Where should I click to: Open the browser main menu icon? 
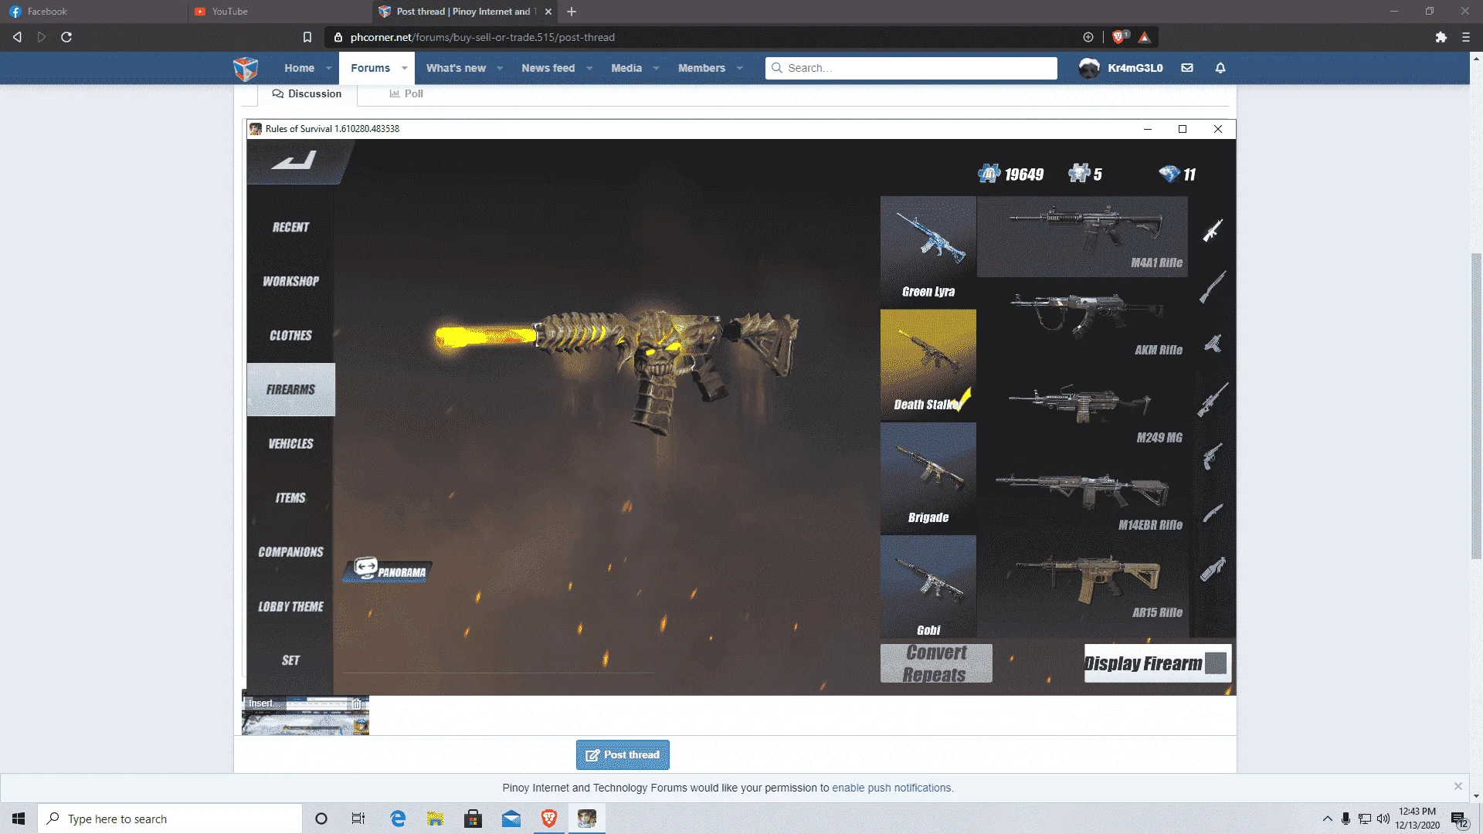(1466, 37)
